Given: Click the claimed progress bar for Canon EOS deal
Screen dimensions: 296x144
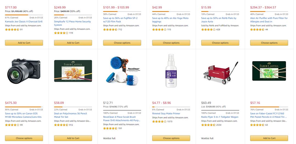Looking at the screenshot, I should pyautogui.click(x=24, y=107).
